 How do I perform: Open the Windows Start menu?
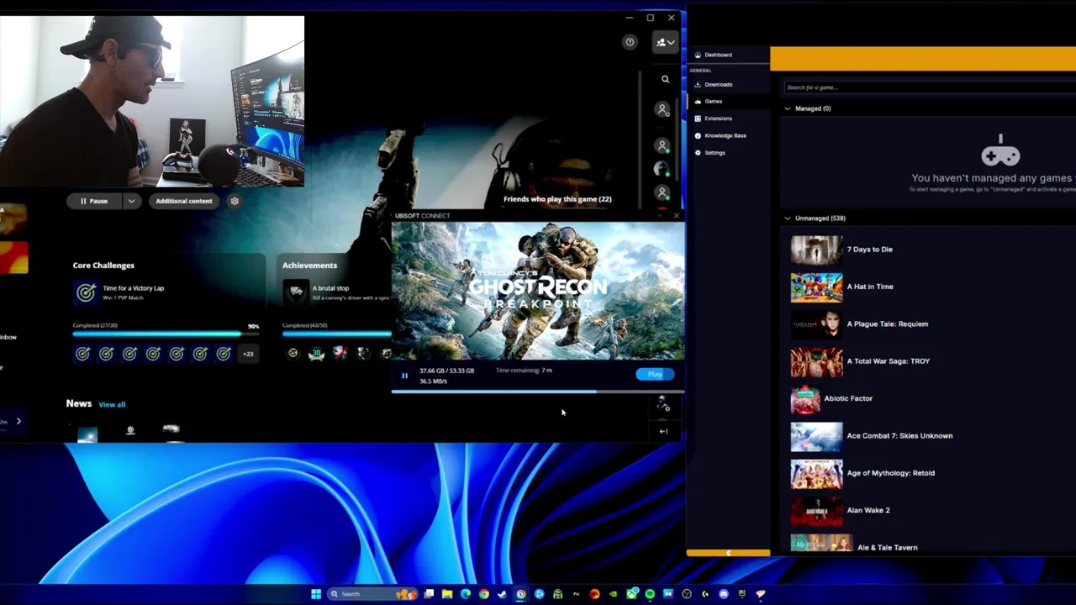click(316, 594)
